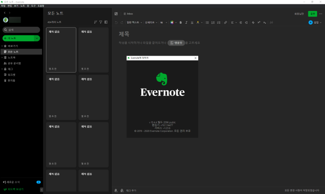This screenshot has width=325, height=194.
Task: Undo the last edit
Action: pos(116,22)
